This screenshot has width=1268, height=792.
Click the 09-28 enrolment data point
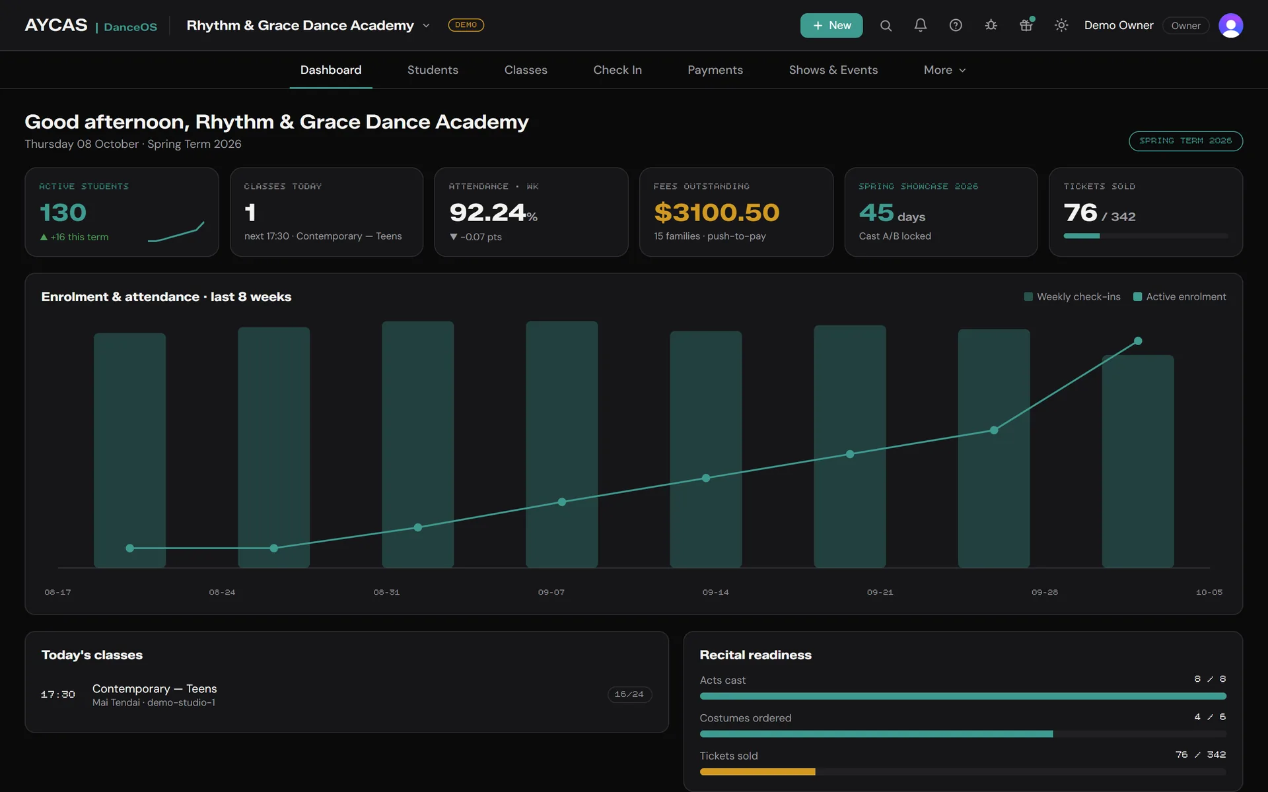(994, 430)
